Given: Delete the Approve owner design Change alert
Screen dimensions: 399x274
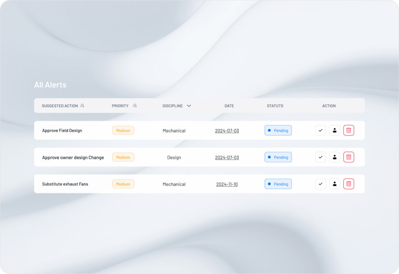Looking at the screenshot, I should pyautogui.click(x=348, y=157).
